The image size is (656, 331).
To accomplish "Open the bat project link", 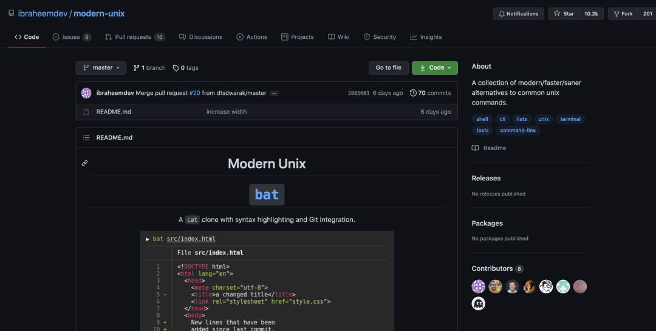I will coord(267,194).
